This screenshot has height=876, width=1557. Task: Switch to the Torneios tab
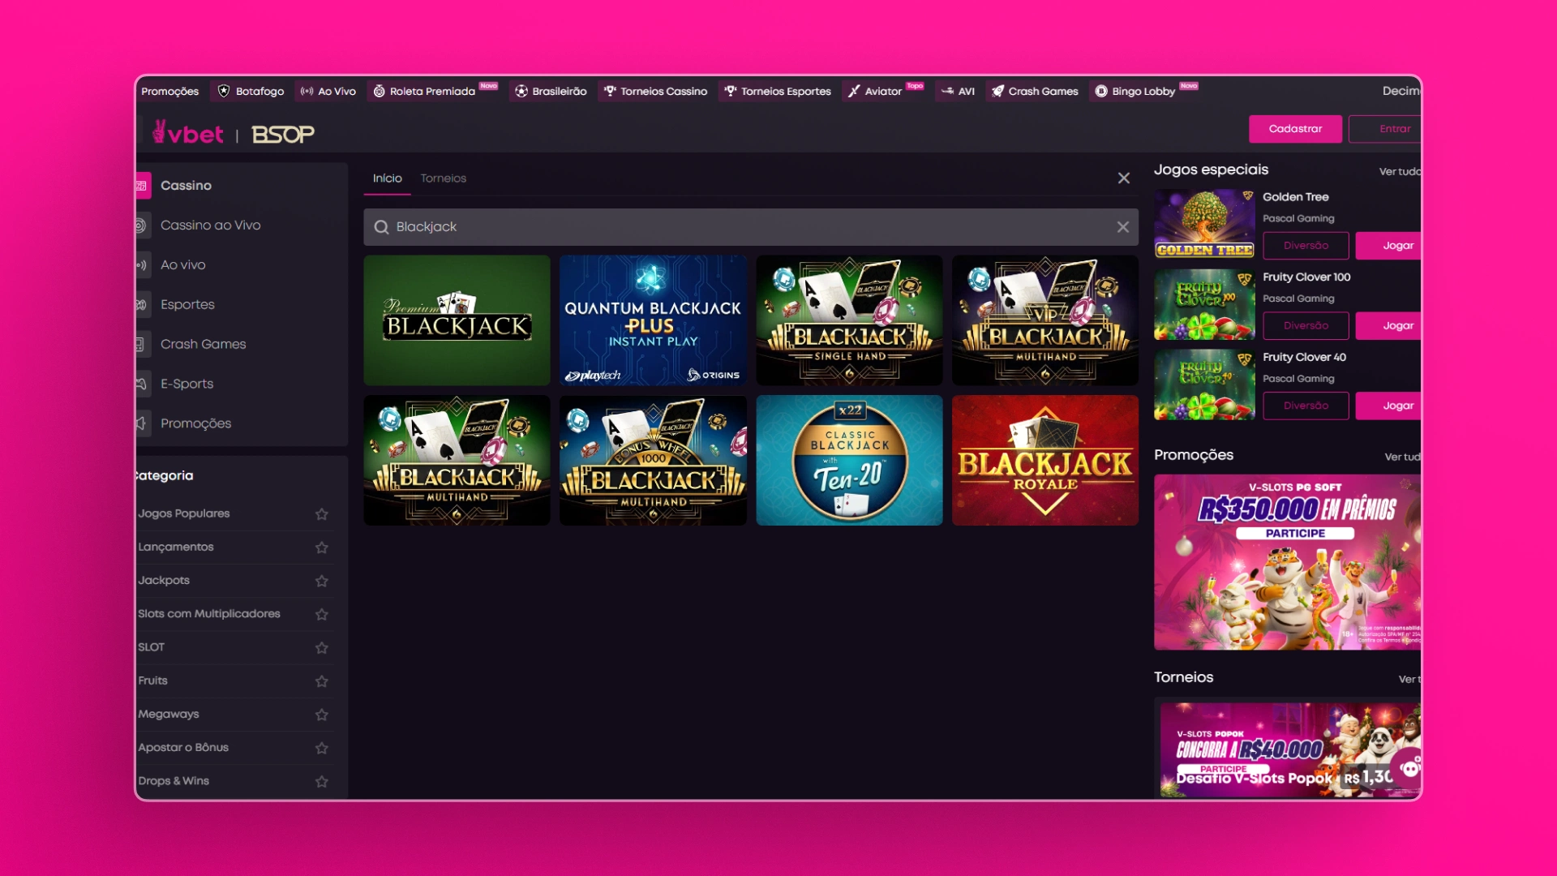(443, 178)
